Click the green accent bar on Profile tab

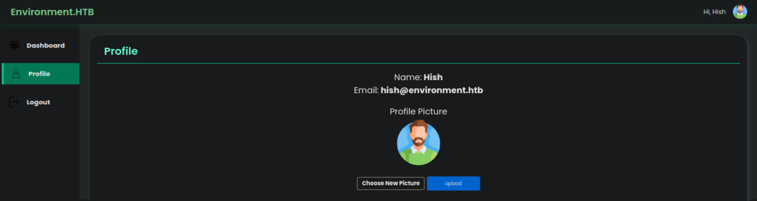(3, 74)
